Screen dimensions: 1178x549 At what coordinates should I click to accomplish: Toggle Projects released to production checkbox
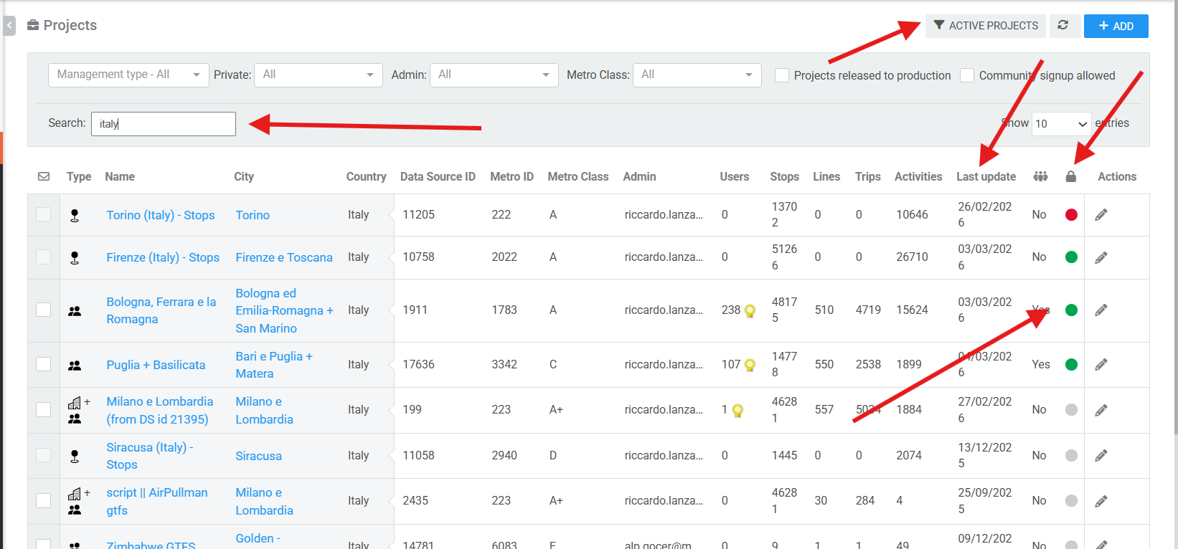[x=782, y=75]
